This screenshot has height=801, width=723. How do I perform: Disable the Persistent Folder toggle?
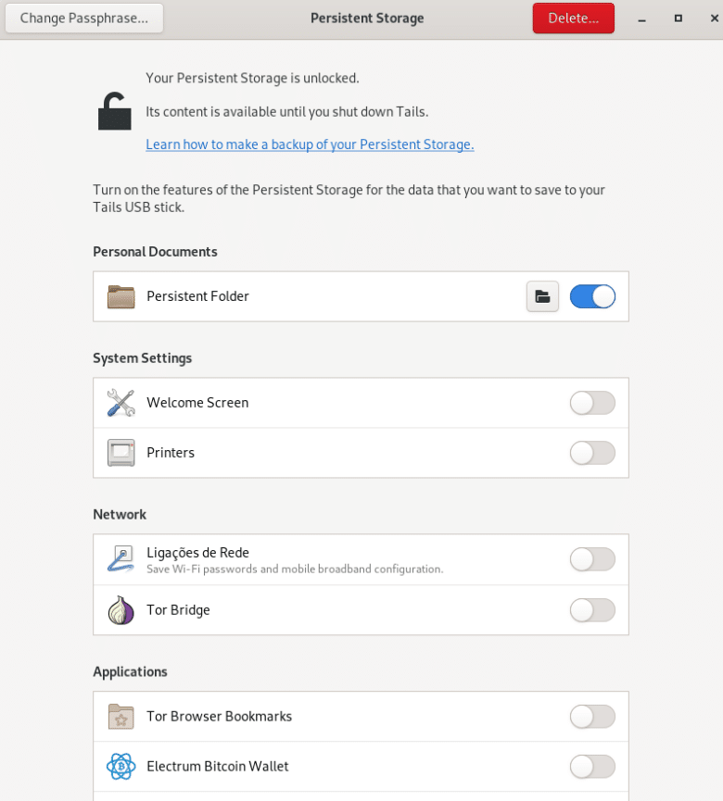pos(592,296)
